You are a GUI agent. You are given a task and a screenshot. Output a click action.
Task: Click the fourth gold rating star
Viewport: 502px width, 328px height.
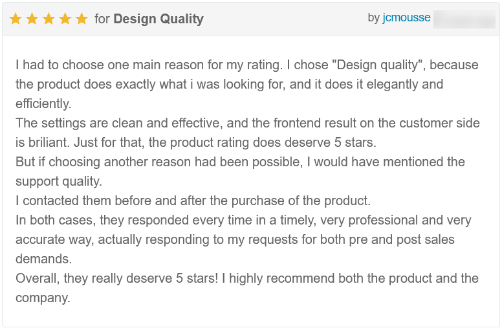pos(65,19)
